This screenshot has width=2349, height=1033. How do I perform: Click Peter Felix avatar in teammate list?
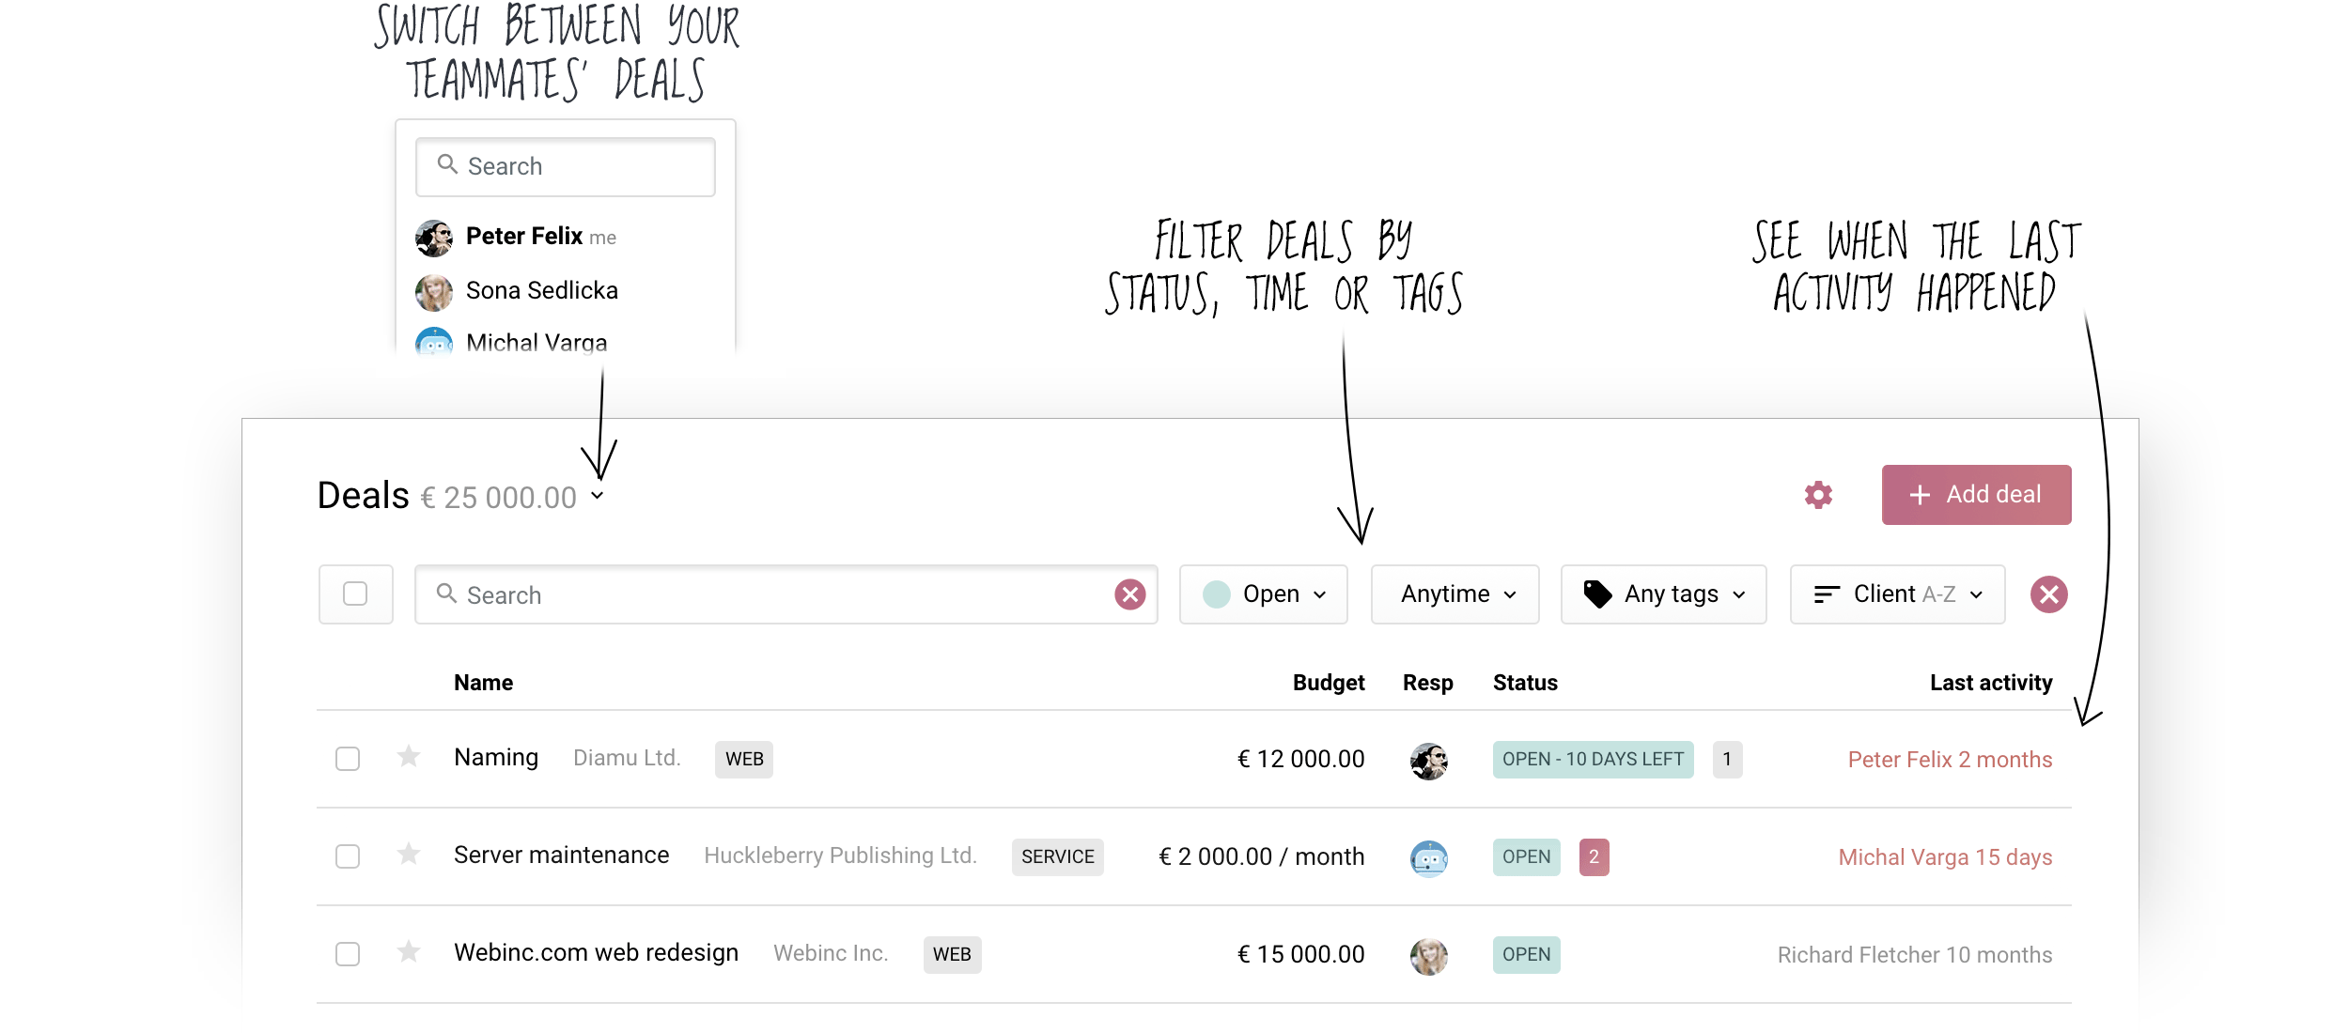434,239
